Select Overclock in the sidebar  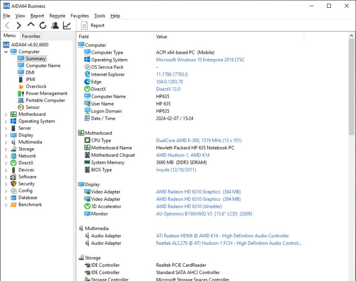point(36,86)
